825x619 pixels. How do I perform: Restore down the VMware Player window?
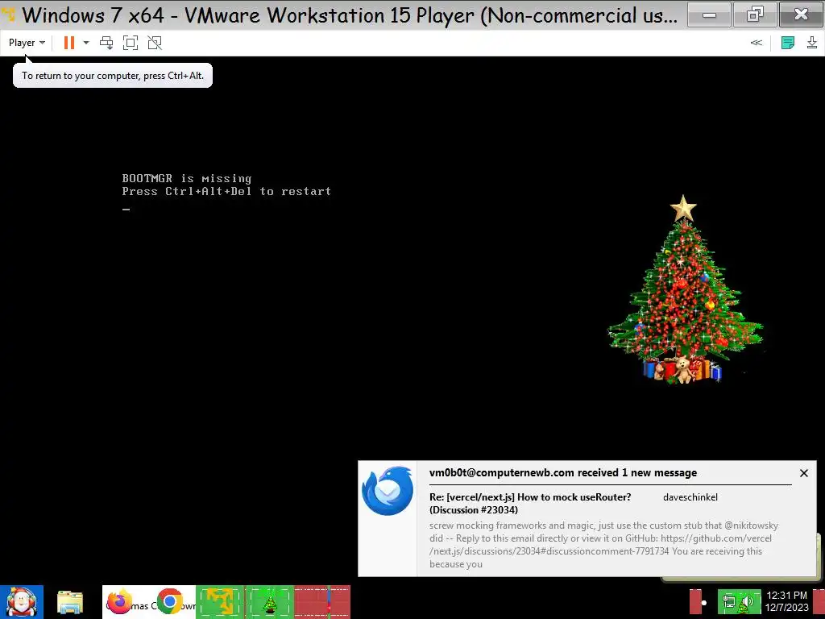click(755, 15)
